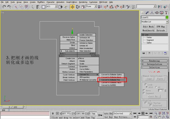The height and width of the screenshot is (119, 170).
Task: Open the Graph Editors menu
Action: [x=72, y=2]
